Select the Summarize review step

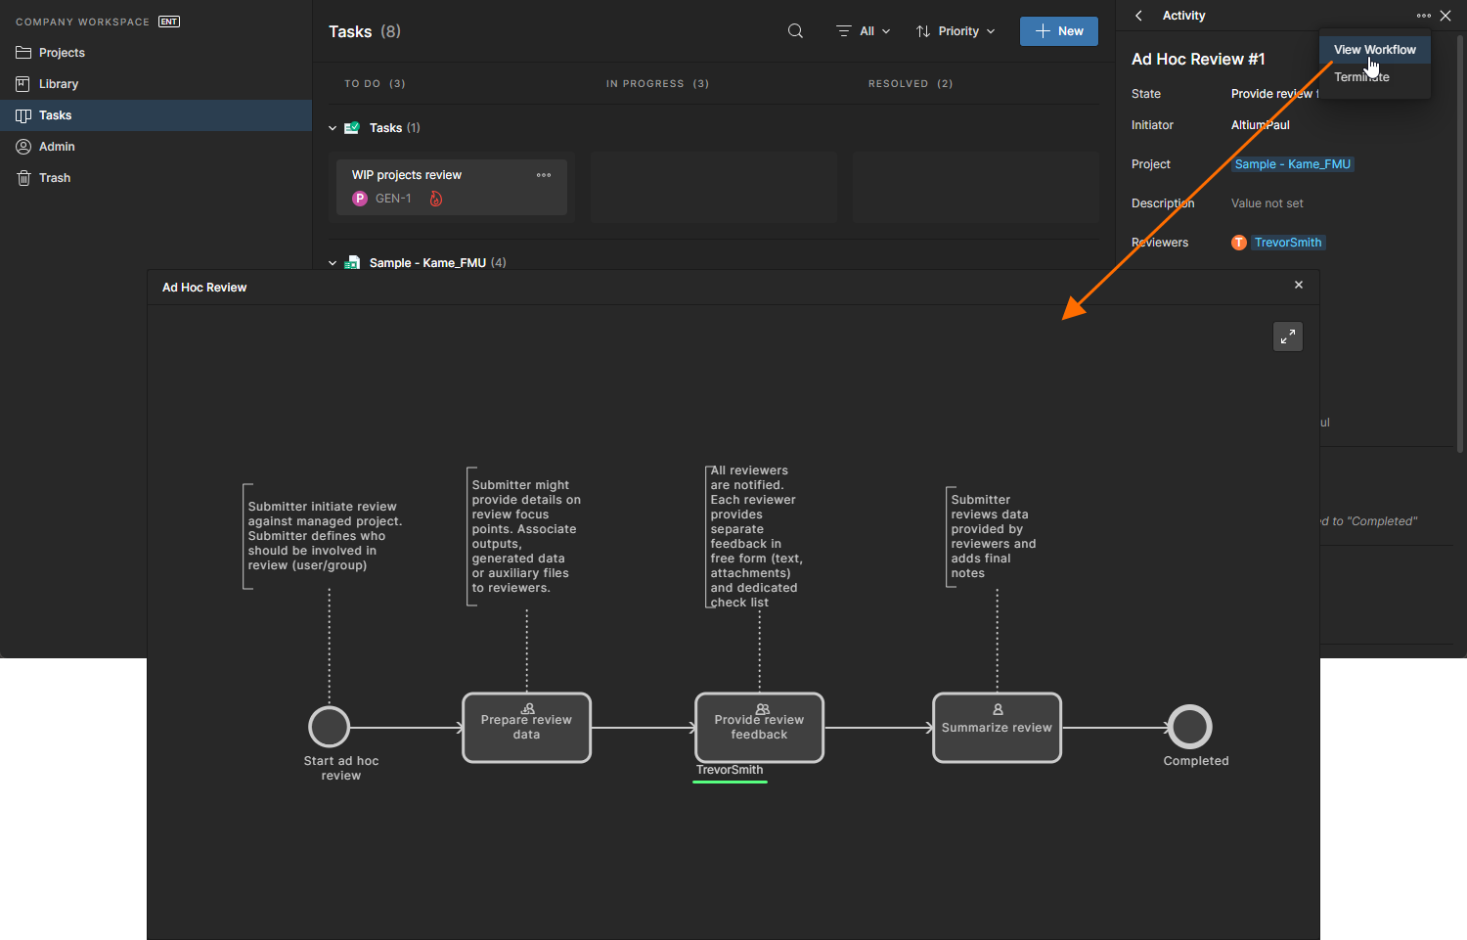998,728
